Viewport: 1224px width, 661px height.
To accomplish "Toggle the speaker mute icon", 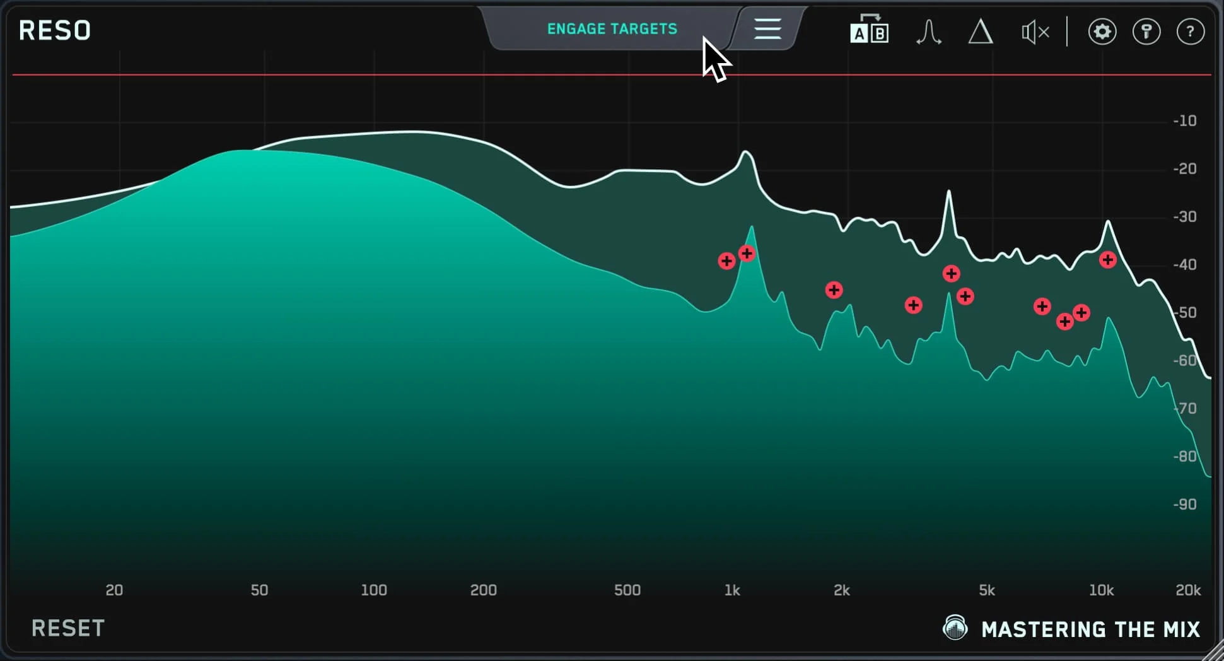I will pyautogui.click(x=1035, y=32).
